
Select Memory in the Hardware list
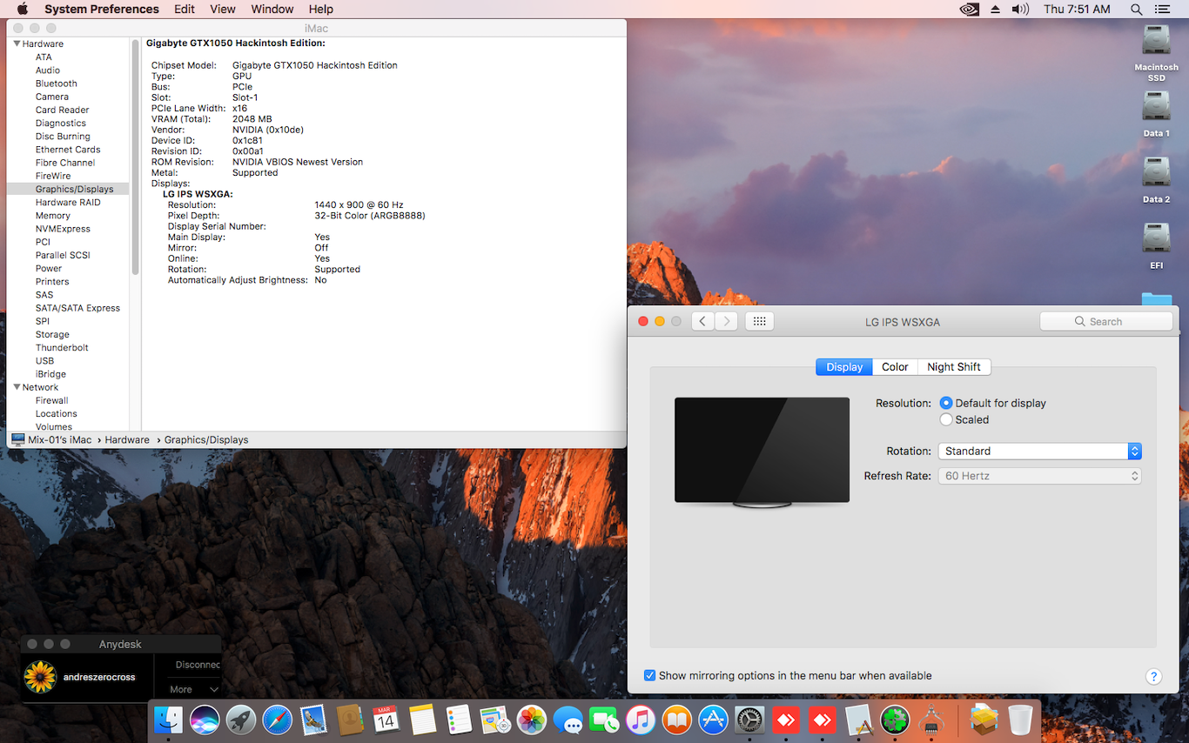(53, 216)
